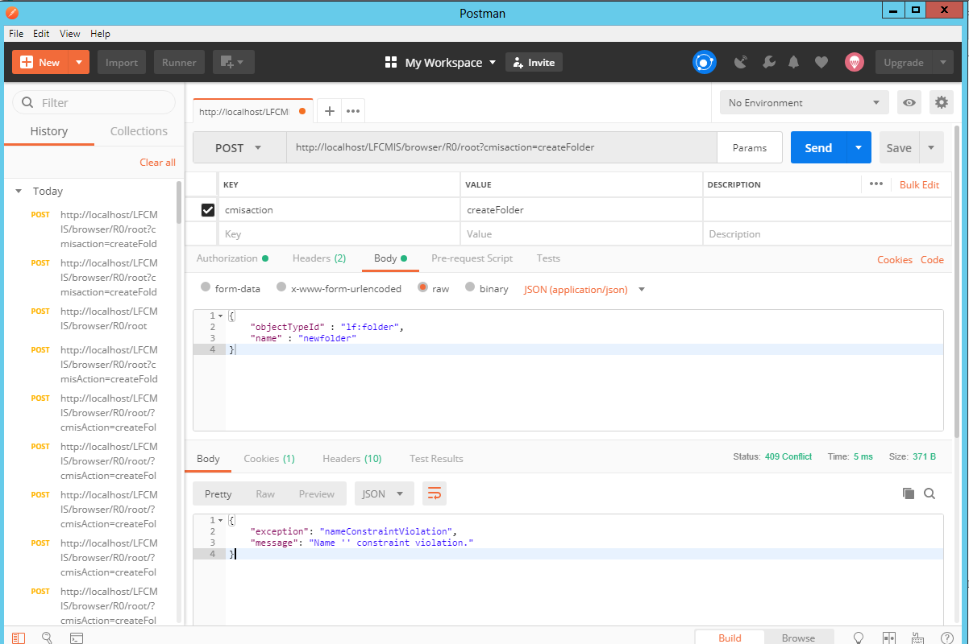
Task: Toggle the response line wrap icon
Action: [435, 493]
